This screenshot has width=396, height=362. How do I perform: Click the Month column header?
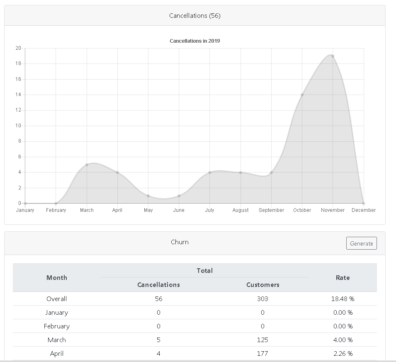click(57, 278)
